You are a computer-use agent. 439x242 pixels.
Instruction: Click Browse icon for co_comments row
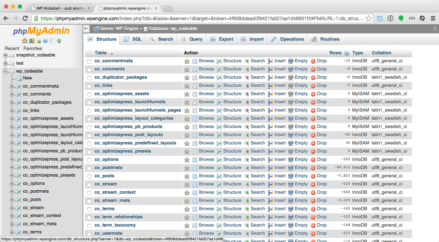195,69
